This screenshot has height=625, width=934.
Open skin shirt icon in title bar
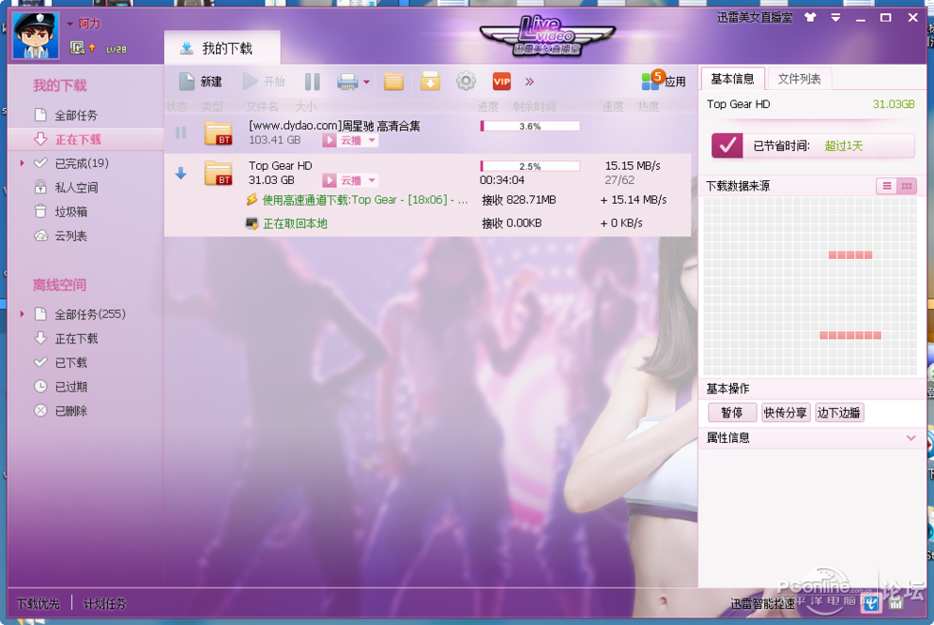(x=810, y=17)
